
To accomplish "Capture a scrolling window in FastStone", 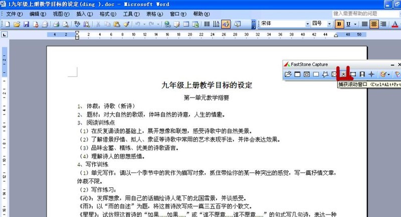I will tap(344, 74).
